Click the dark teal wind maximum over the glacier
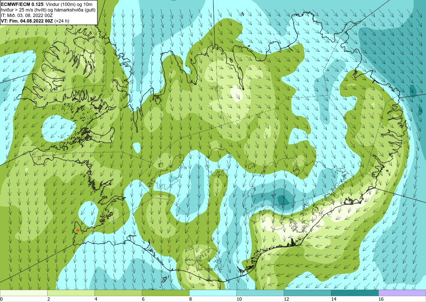426x302 pixels. click(x=282, y=200)
